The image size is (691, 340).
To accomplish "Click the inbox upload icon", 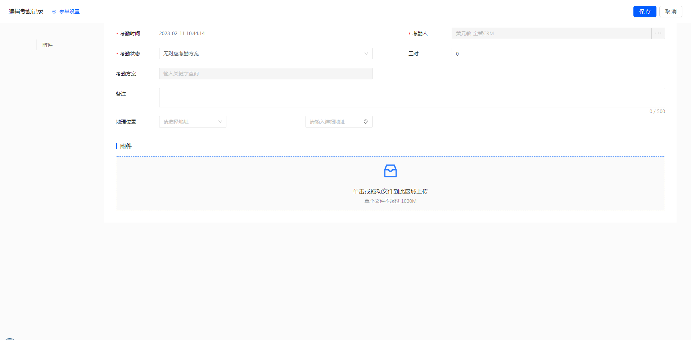I will pyautogui.click(x=390, y=171).
